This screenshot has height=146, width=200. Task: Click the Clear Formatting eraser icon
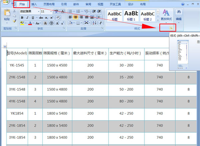[58, 17]
